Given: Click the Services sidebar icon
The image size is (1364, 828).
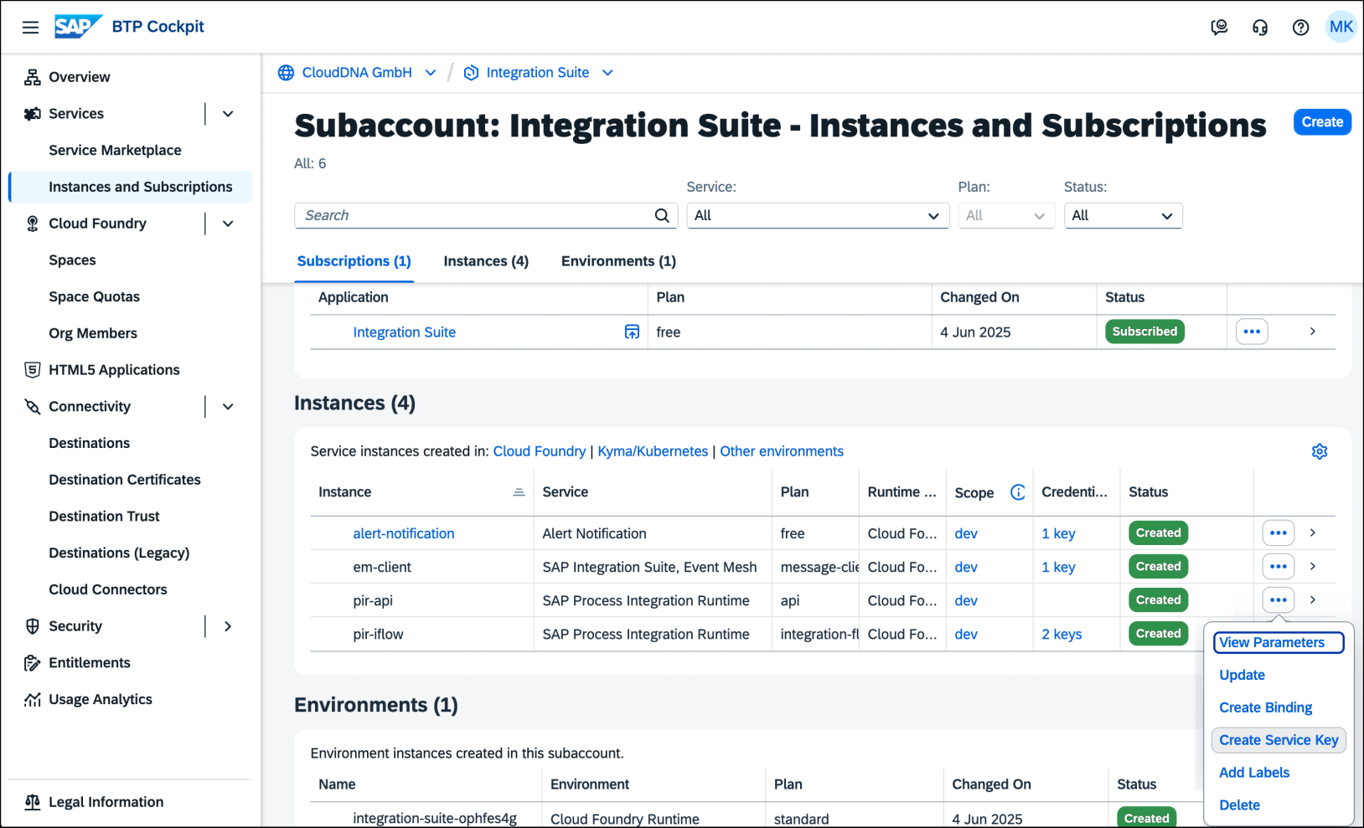Looking at the screenshot, I should coord(32,114).
